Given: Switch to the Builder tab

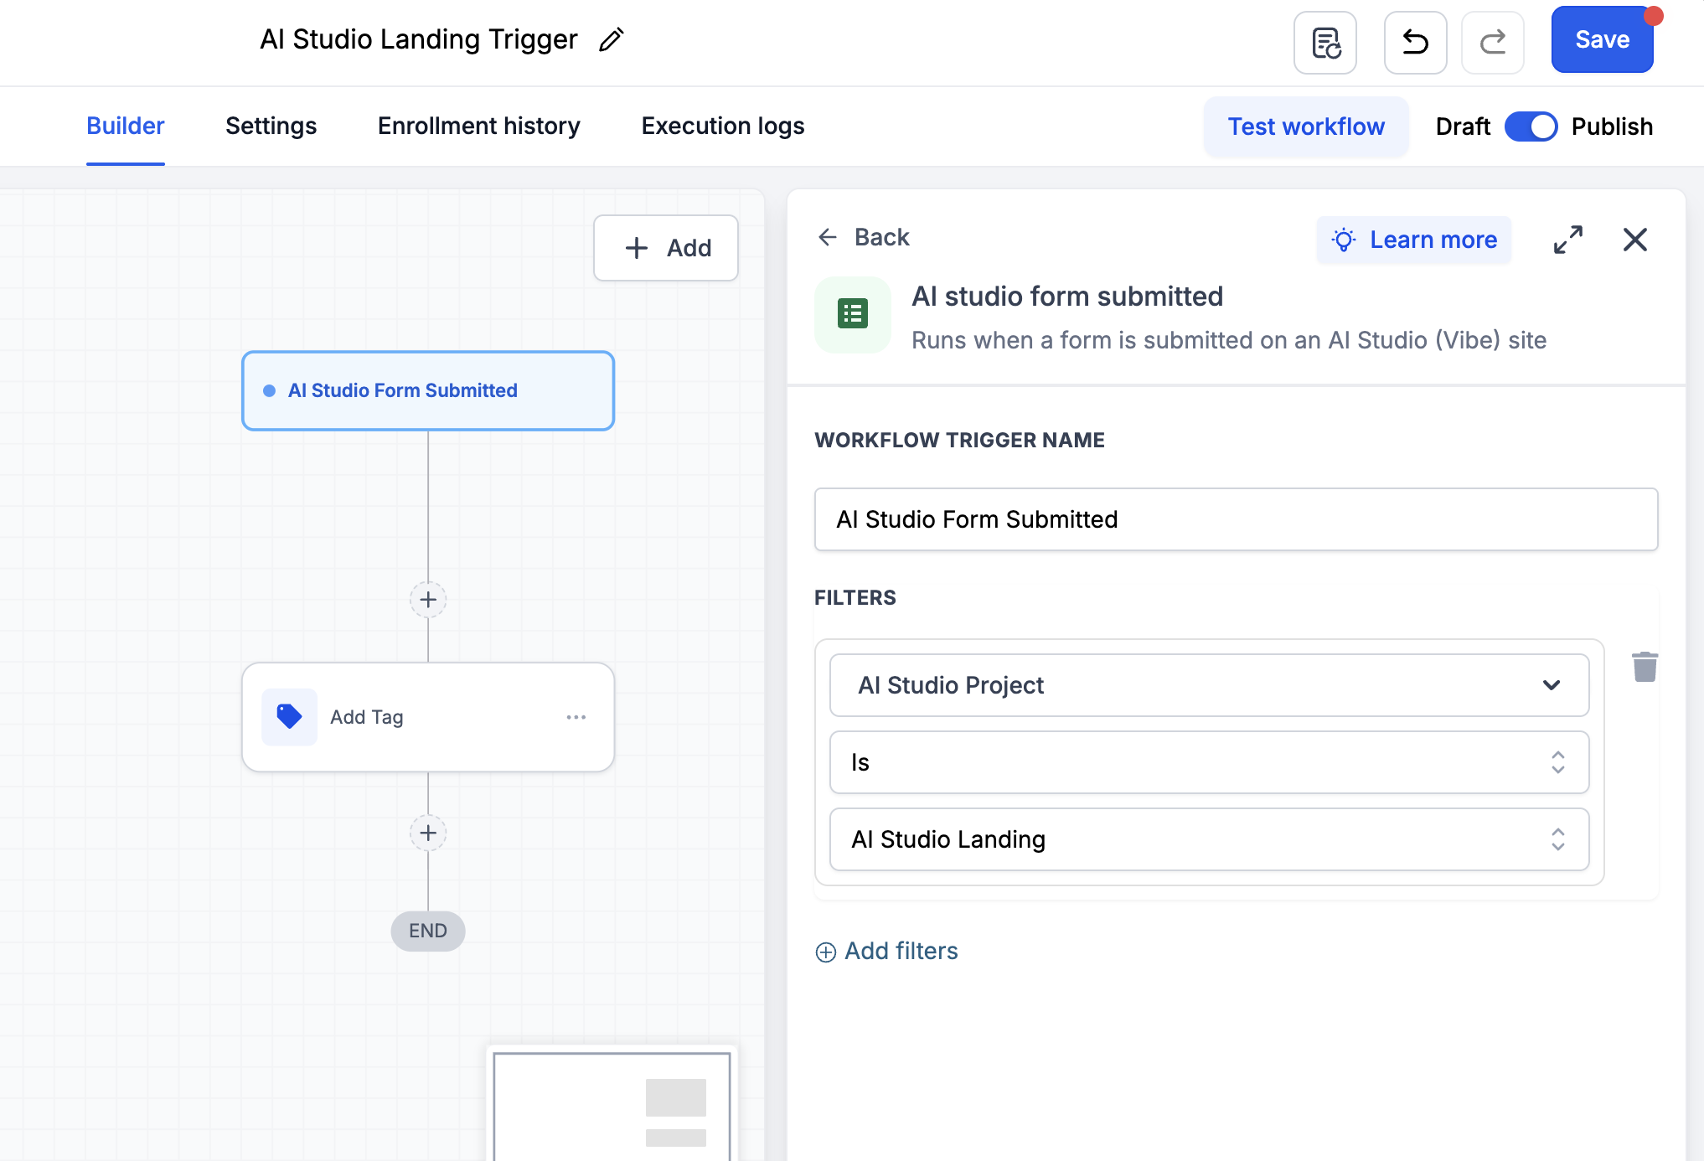Looking at the screenshot, I should pos(125,126).
